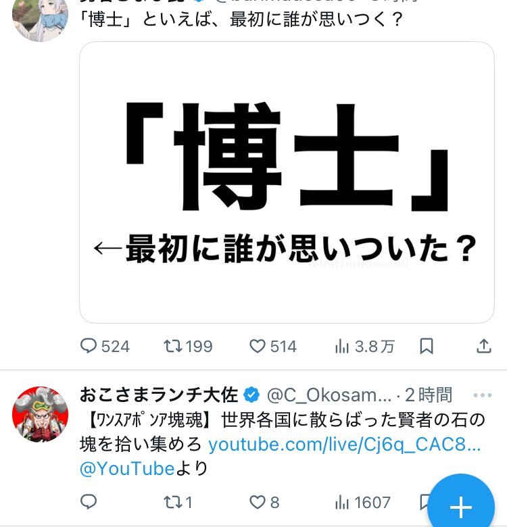
Task: Tap the @C_Okosam handle
Action: pos(329,395)
